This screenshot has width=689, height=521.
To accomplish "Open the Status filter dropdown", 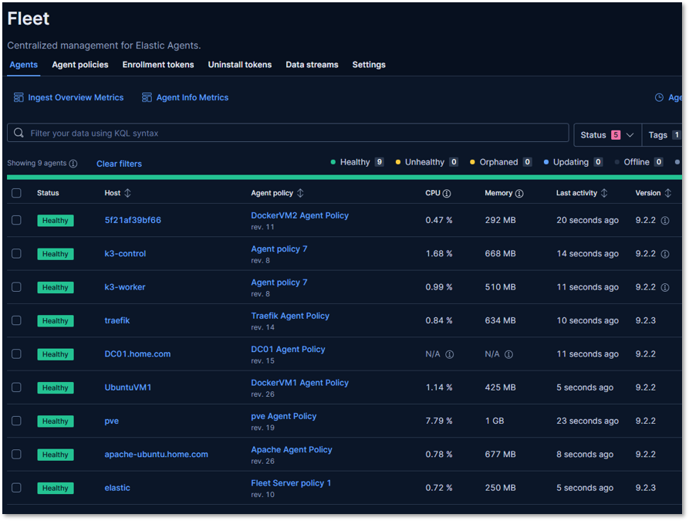I will pos(606,134).
